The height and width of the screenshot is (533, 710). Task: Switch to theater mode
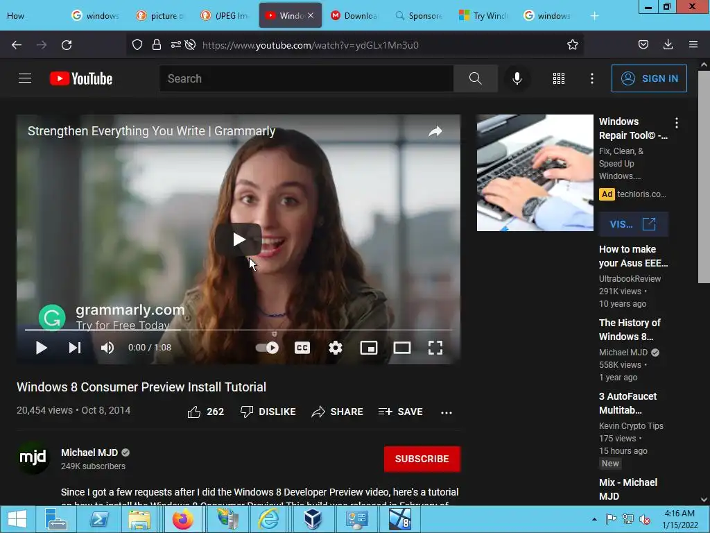tap(401, 348)
